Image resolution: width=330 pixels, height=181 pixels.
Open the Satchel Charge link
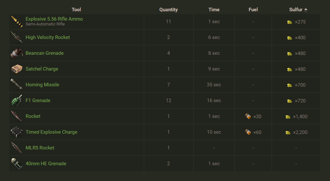tap(42, 69)
